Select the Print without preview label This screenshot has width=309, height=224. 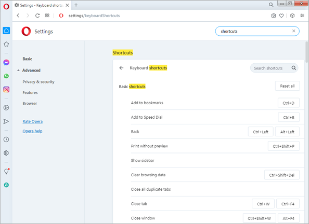(x=149, y=146)
